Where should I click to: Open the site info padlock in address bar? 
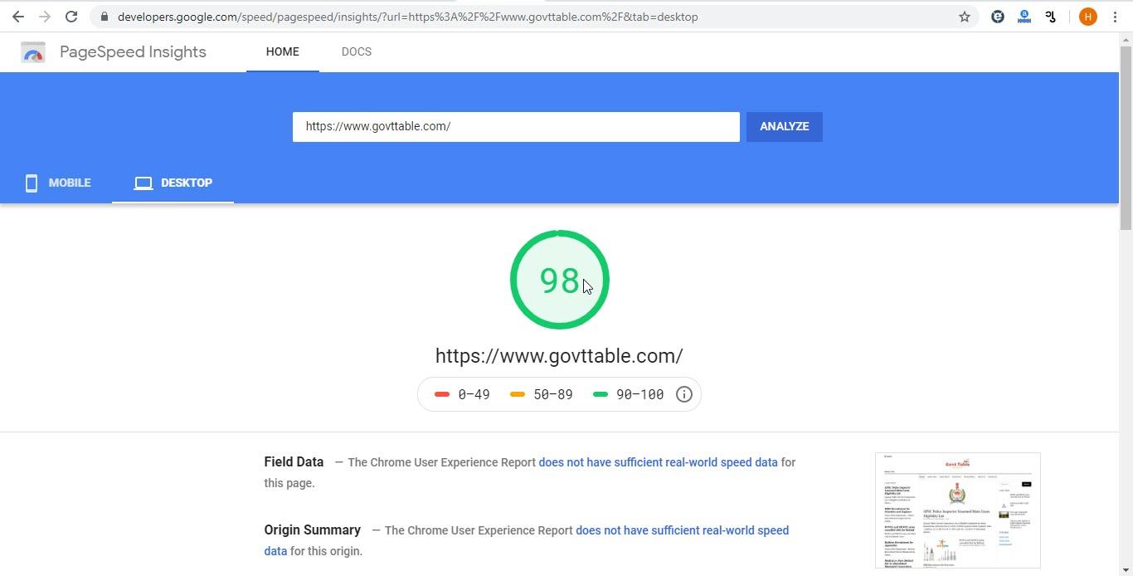[x=105, y=16]
